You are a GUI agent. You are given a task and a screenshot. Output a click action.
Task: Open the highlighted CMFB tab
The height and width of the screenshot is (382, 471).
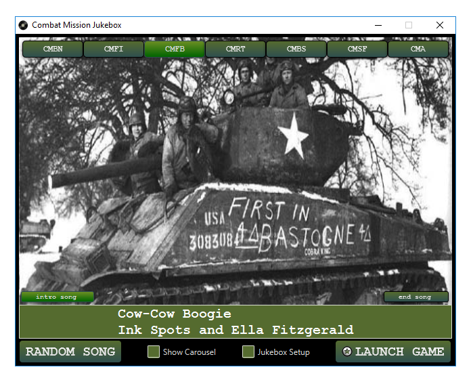click(x=175, y=49)
